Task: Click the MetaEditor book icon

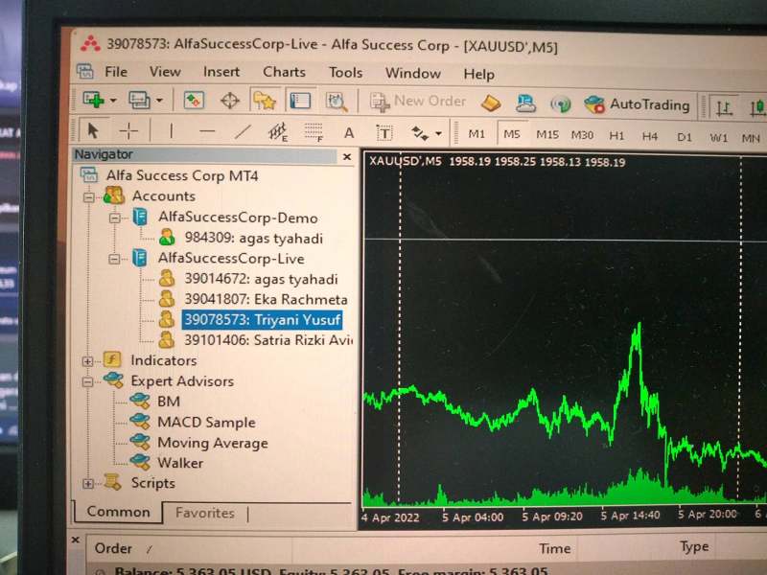Action: [x=491, y=103]
